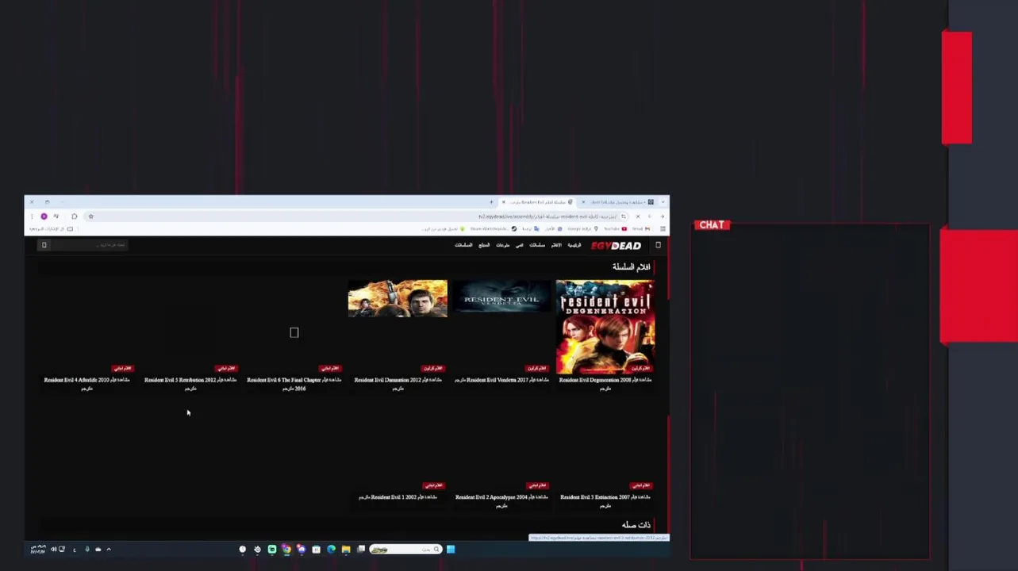The image size is (1018, 571).
Task: Open الافلام nav item
Action: [556, 245]
